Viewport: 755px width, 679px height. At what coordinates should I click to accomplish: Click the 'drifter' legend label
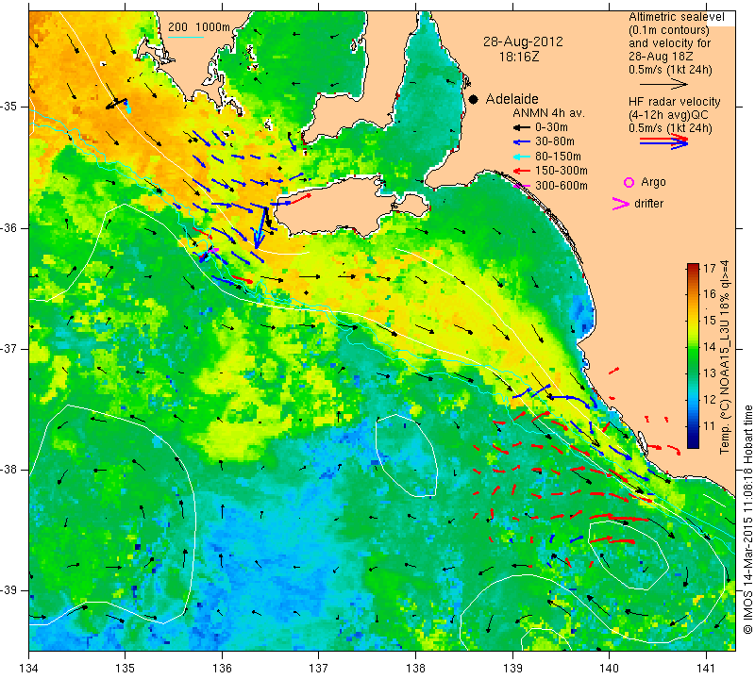point(648,204)
